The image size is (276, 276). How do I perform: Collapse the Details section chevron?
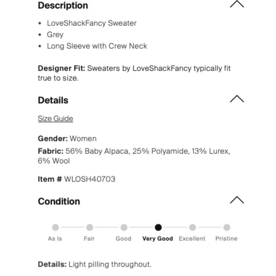(237, 99)
